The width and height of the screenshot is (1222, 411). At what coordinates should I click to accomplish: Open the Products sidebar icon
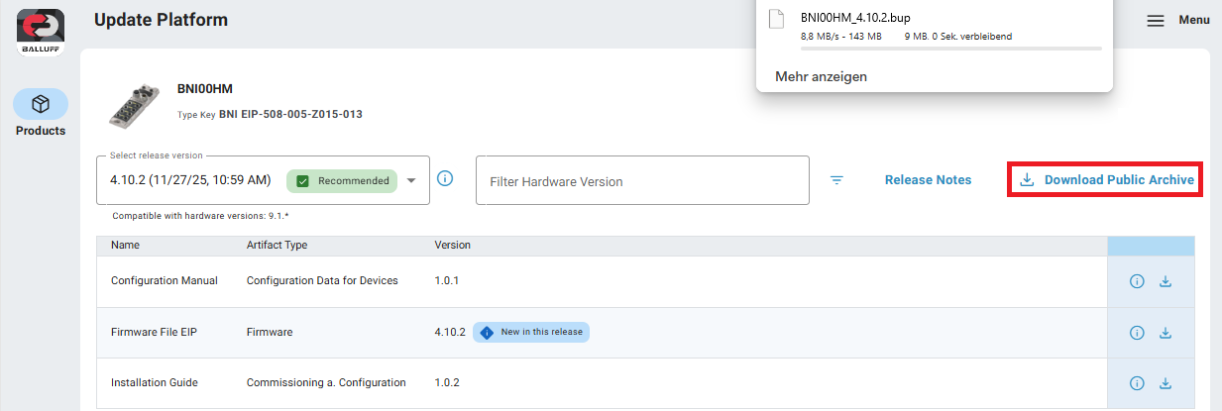[41, 104]
